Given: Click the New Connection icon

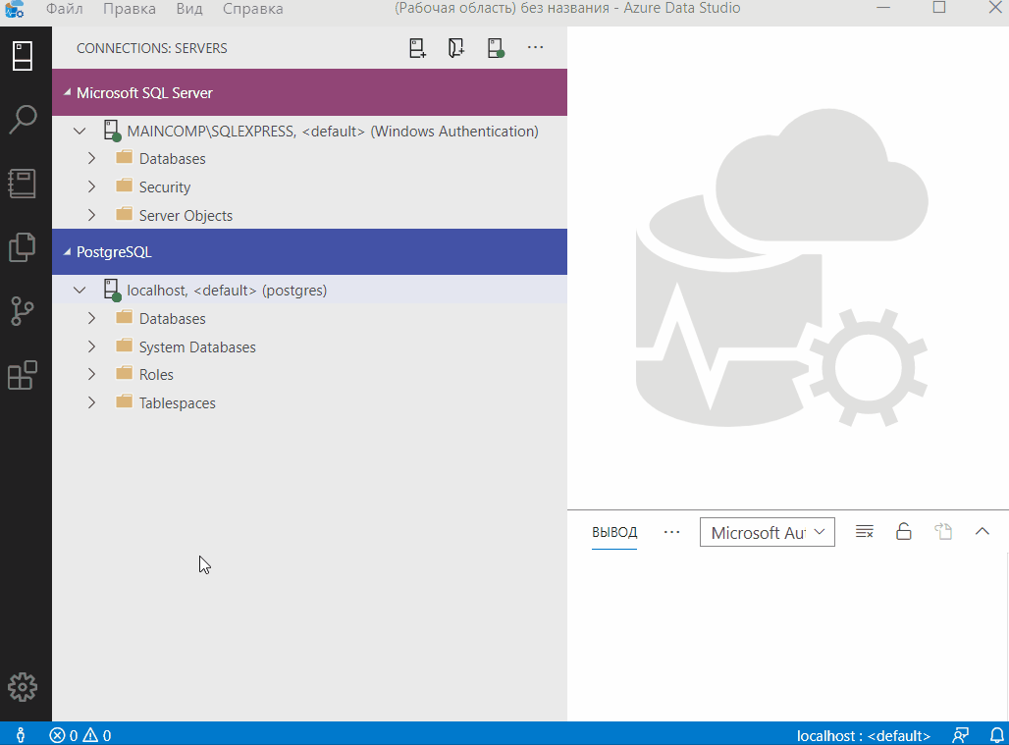Looking at the screenshot, I should 418,48.
